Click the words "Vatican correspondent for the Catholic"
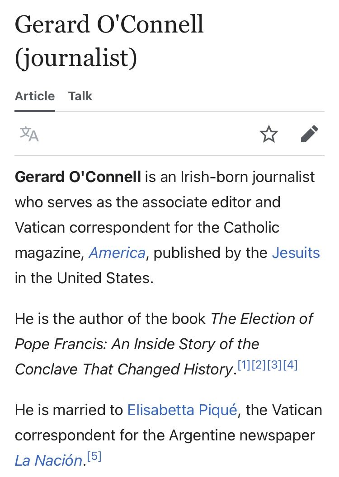The width and height of the screenshot is (339, 477). (x=147, y=228)
